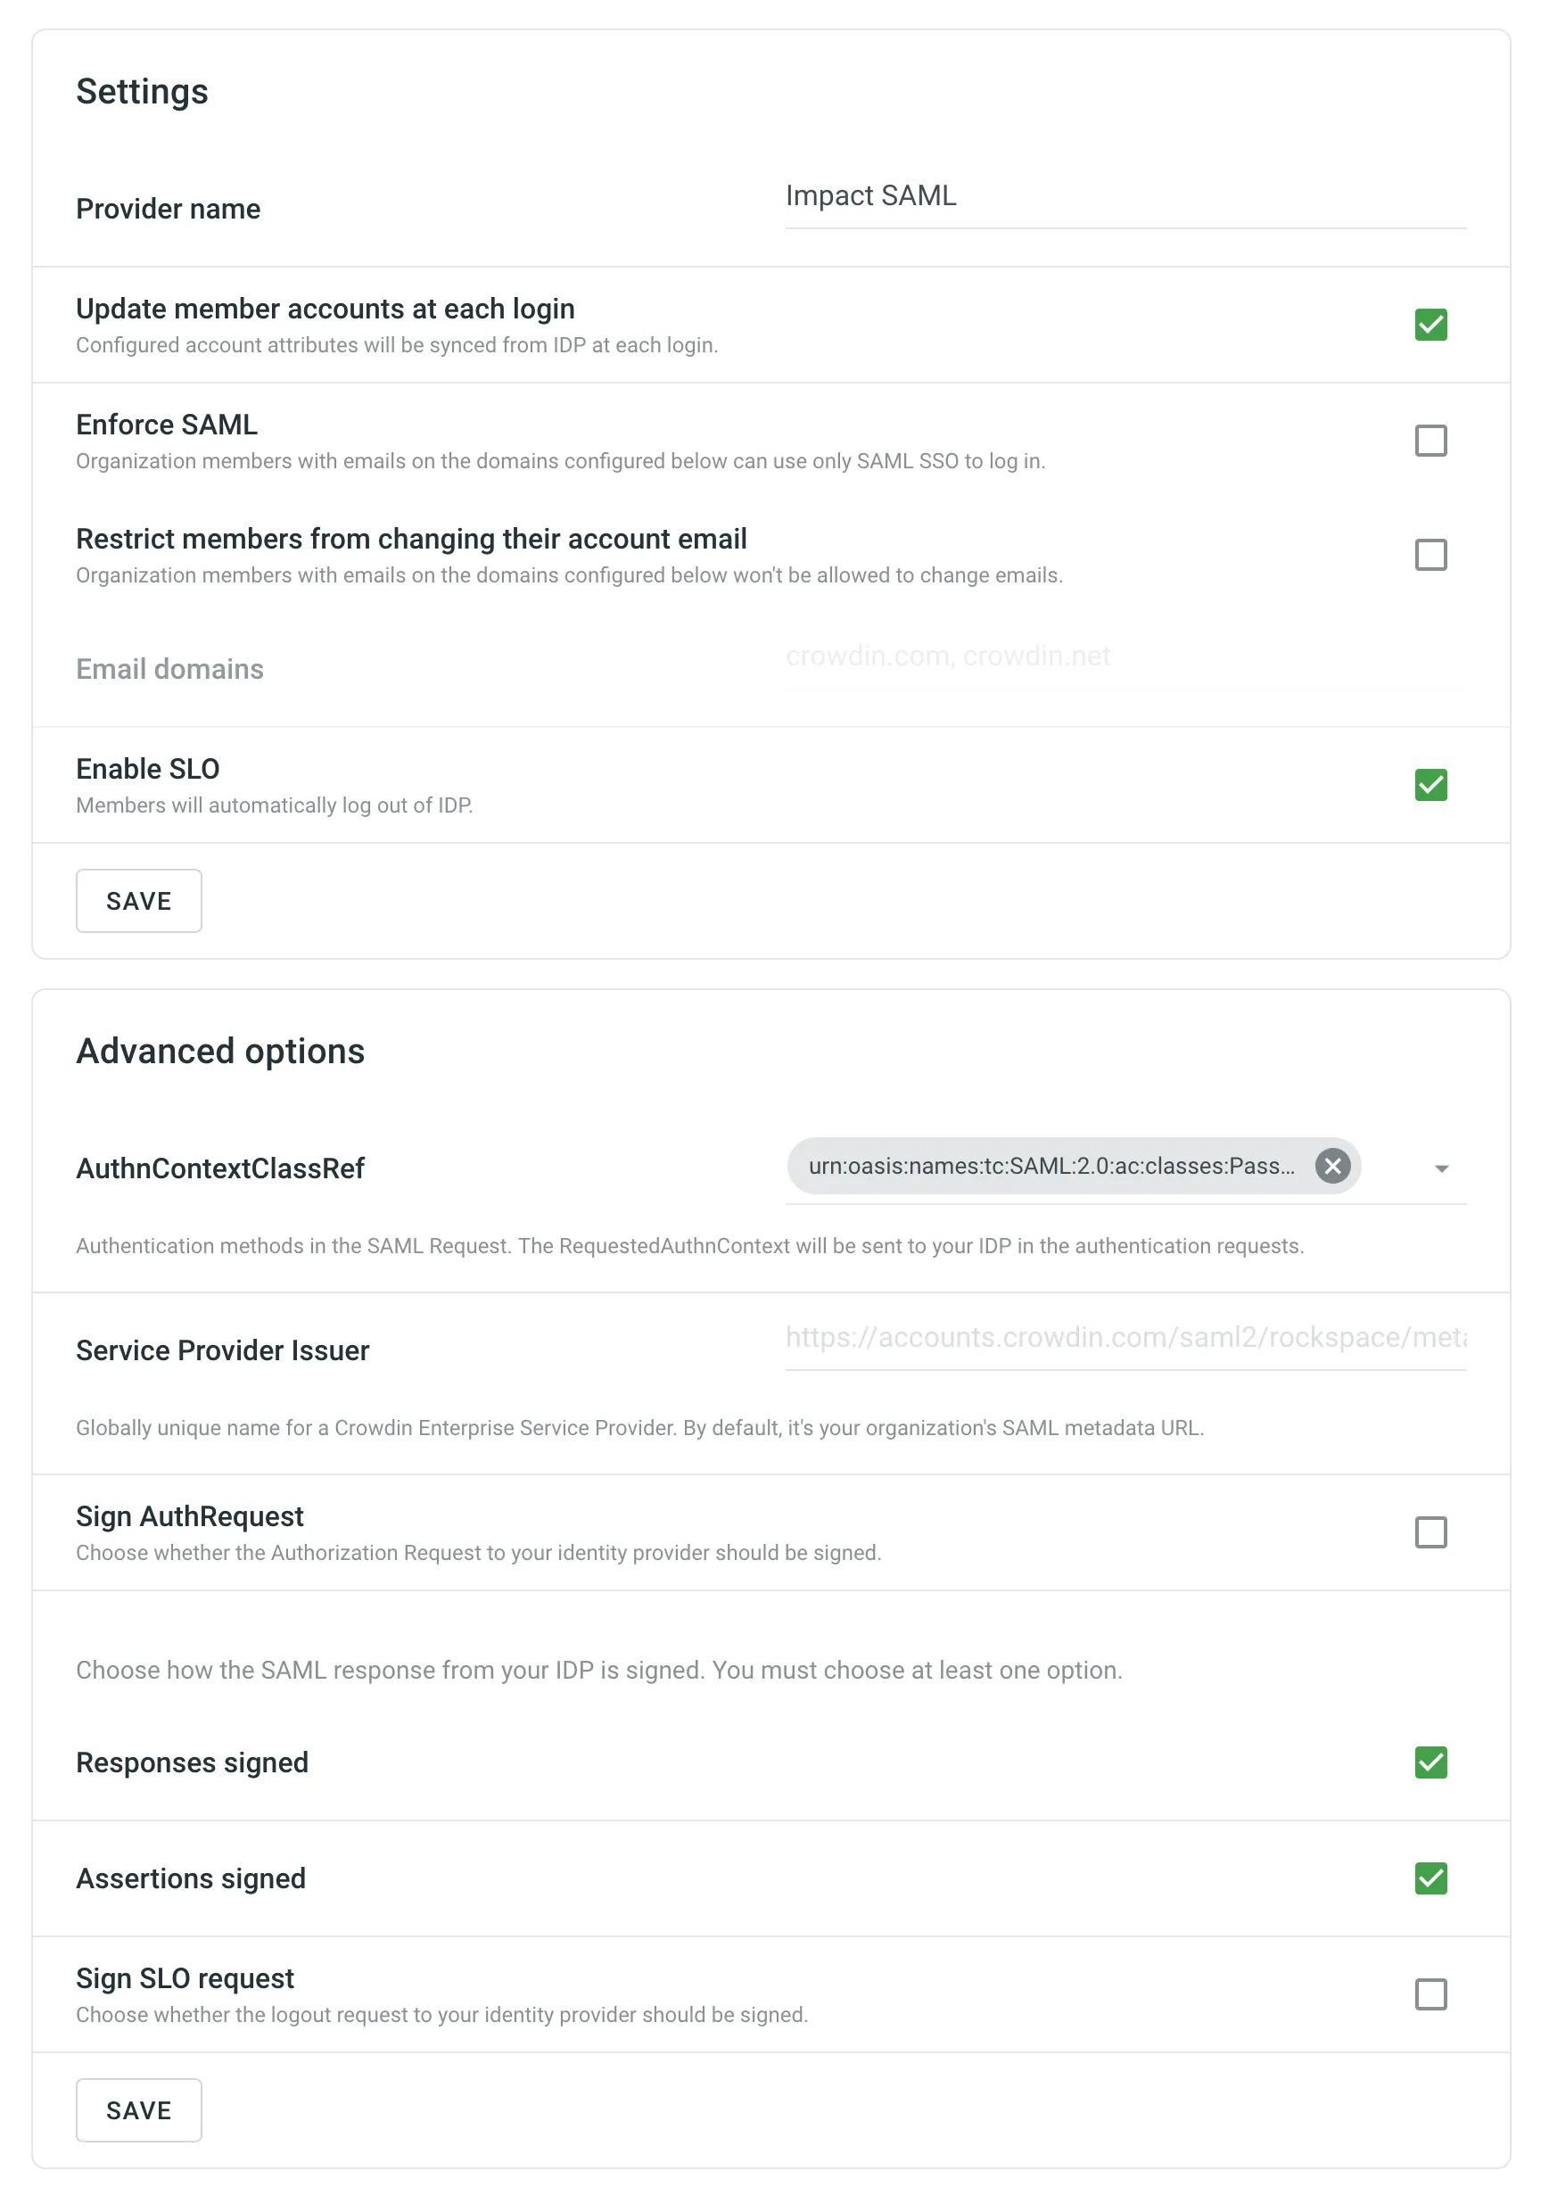Remove the selected AuthnContextClassRef value

(x=1333, y=1167)
